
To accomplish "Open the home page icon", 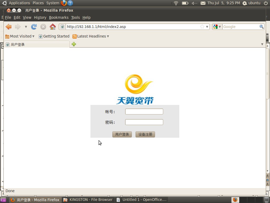I will (53, 27).
